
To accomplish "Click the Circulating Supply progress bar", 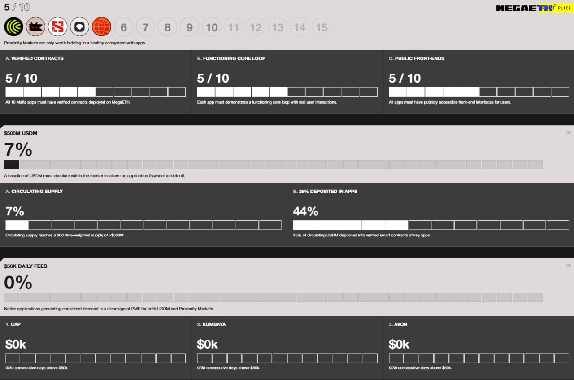I will pos(143,225).
